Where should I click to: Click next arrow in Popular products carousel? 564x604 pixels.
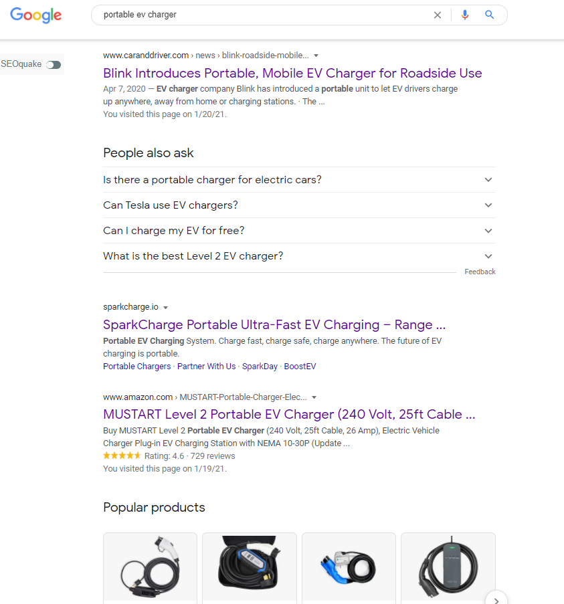click(496, 599)
